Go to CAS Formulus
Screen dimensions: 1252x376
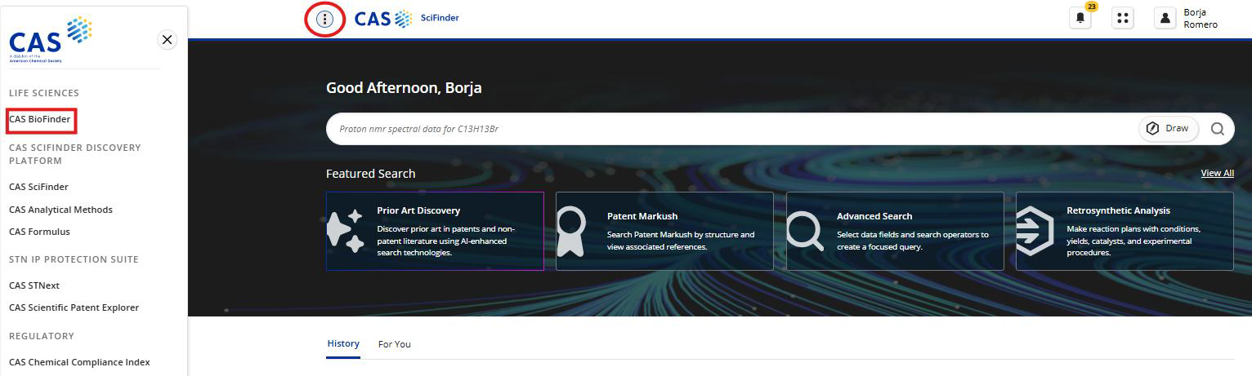pyautogui.click(x=39, y=232)
